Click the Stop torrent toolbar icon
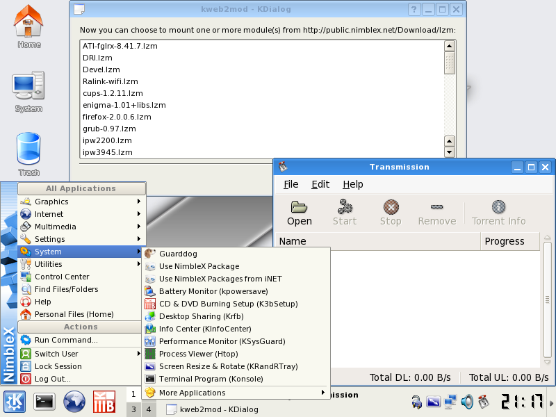Image resolution: width=556 pixels, height=417 pixels. [391, 213]
